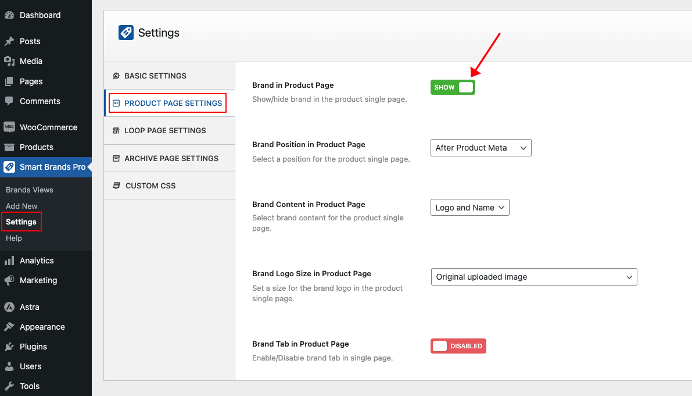
Task: Expand the Brand Logo Size dropdown
Action: pos(533,277)
